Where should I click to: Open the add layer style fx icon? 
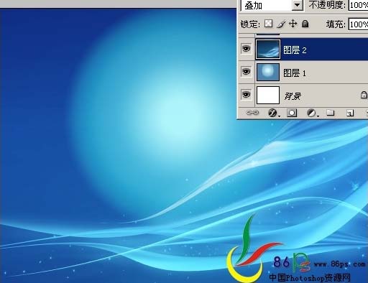(272, 113)
